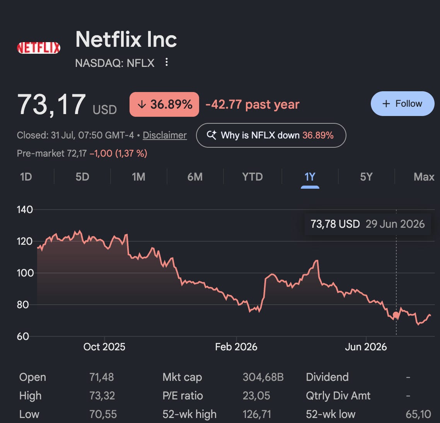Click the 60 y-axis label
The width and height of the screenshot is (440, 423).
click(23, 336)
